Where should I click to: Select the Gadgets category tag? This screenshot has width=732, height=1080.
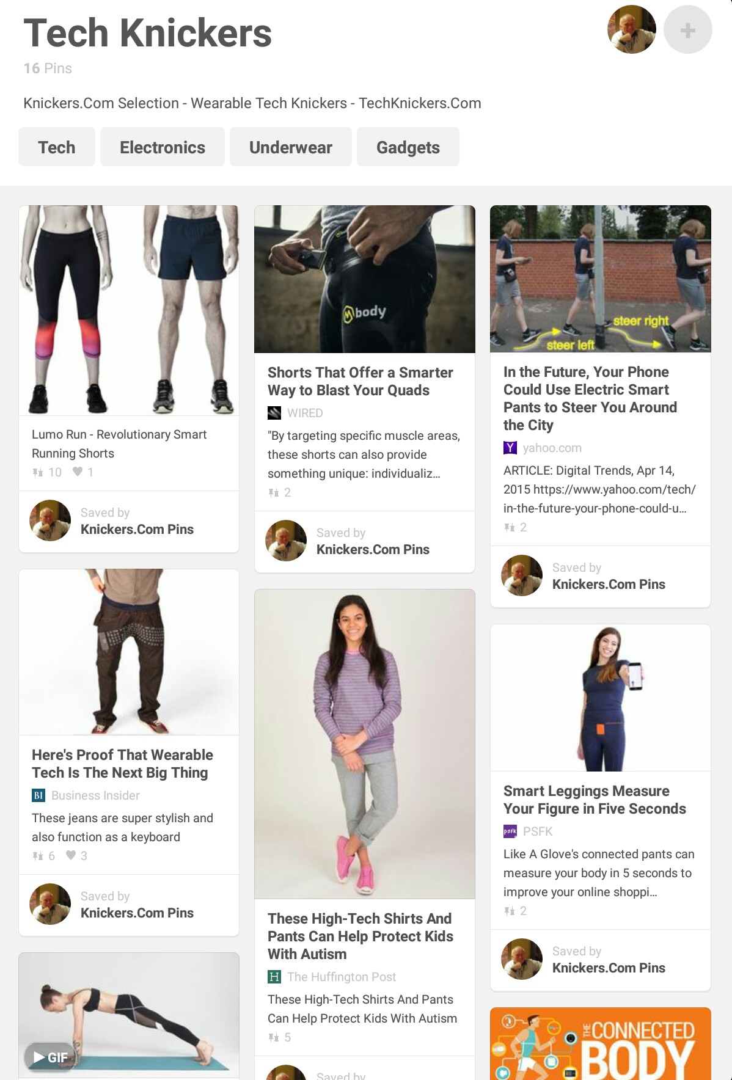[x=408, y=147]
